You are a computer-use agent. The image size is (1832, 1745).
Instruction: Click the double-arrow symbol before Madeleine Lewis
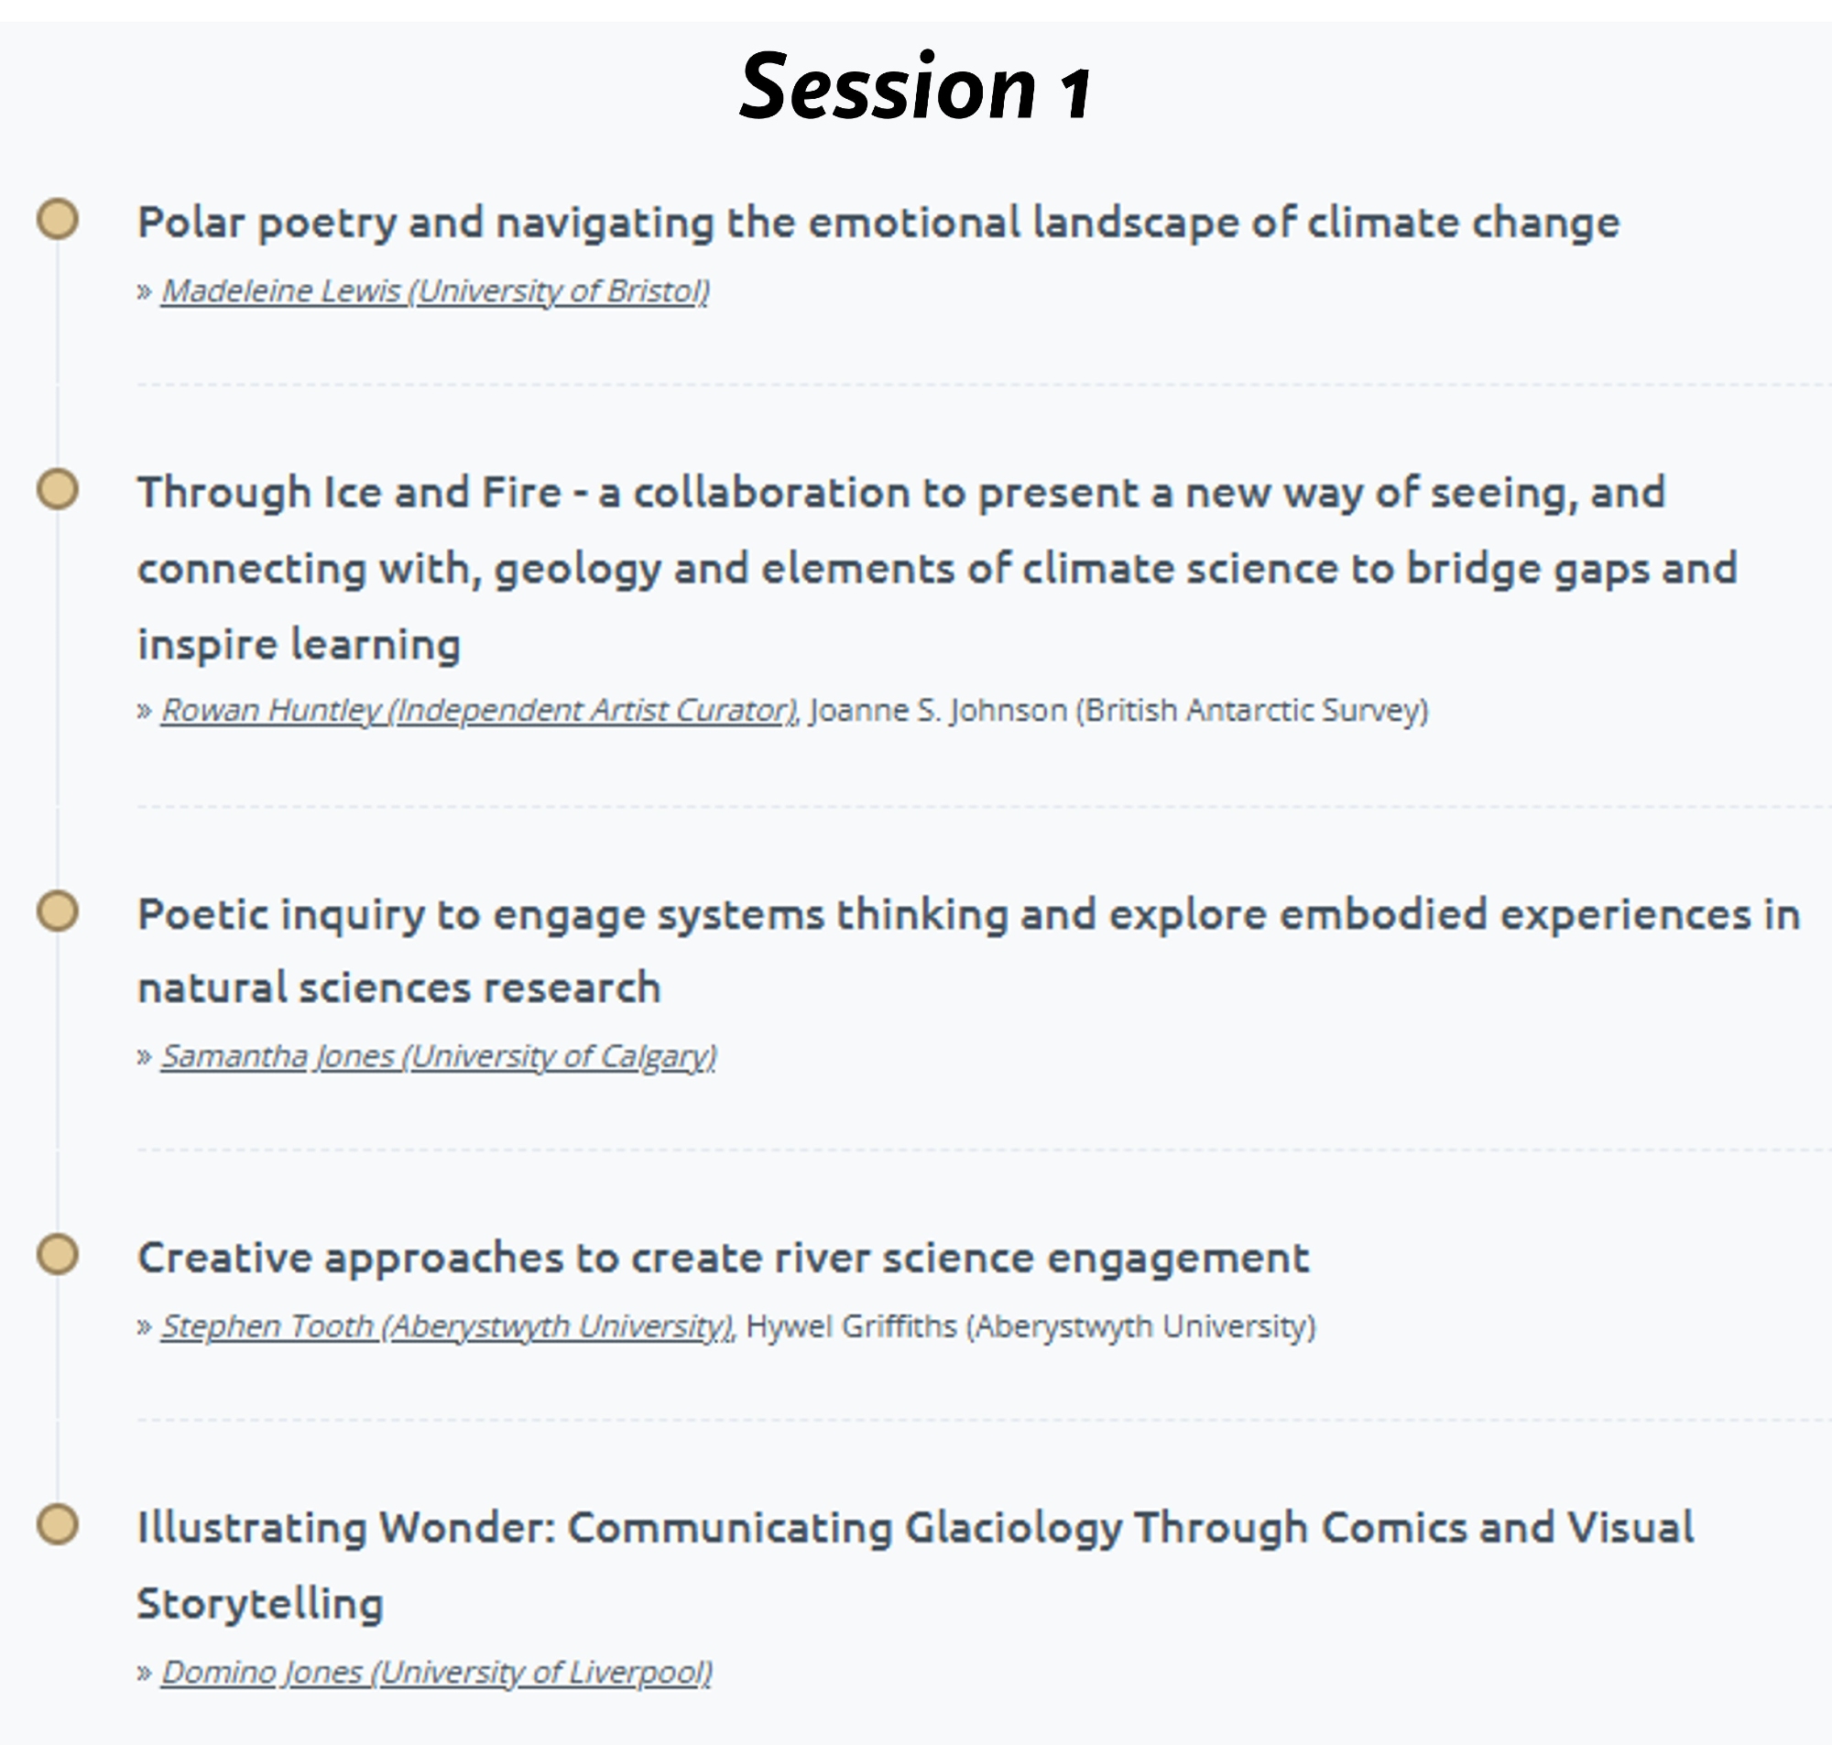click(x=144, y=292)
